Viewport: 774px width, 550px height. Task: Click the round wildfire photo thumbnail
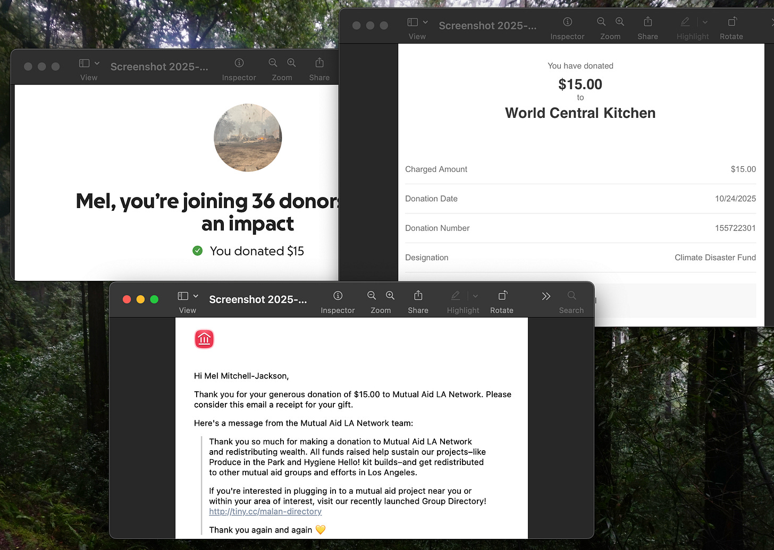click(x=248, y=137)
